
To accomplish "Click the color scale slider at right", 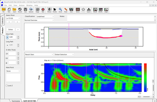I will pyautogui.click(x=153, y=88).
